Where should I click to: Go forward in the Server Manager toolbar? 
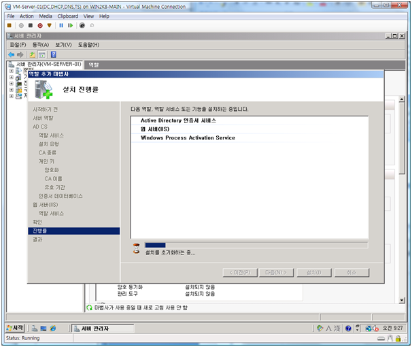[x=20, y=54]
